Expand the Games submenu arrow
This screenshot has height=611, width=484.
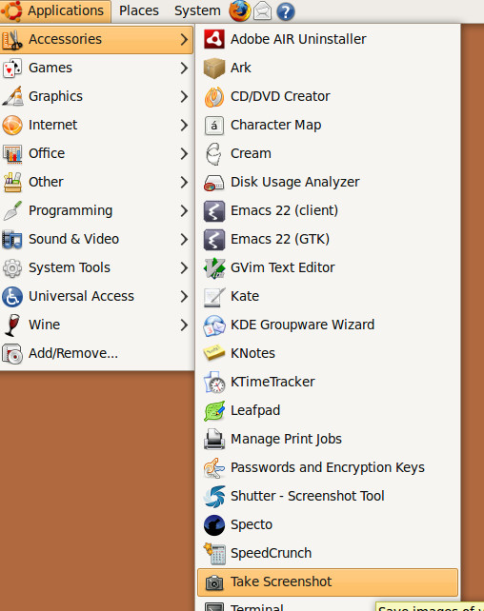pos(184,68)
